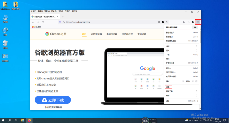The width and height of the screenshot is (229, 123).
Task: Click the 火狐主页 bookmark in the bookmarks bar
Action: click(x=36, y=27)
